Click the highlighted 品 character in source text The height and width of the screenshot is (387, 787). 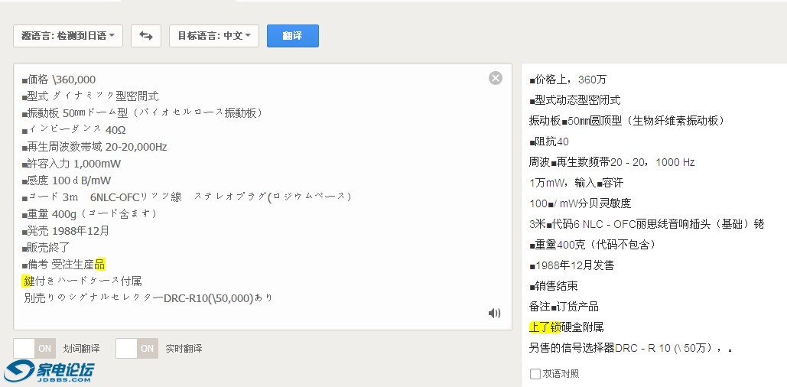coord(99,264)
